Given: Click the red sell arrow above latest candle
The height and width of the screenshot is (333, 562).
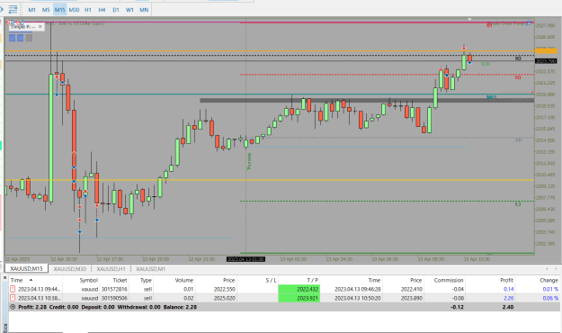Looking at the screenshot, I should [x=464, y=48].
